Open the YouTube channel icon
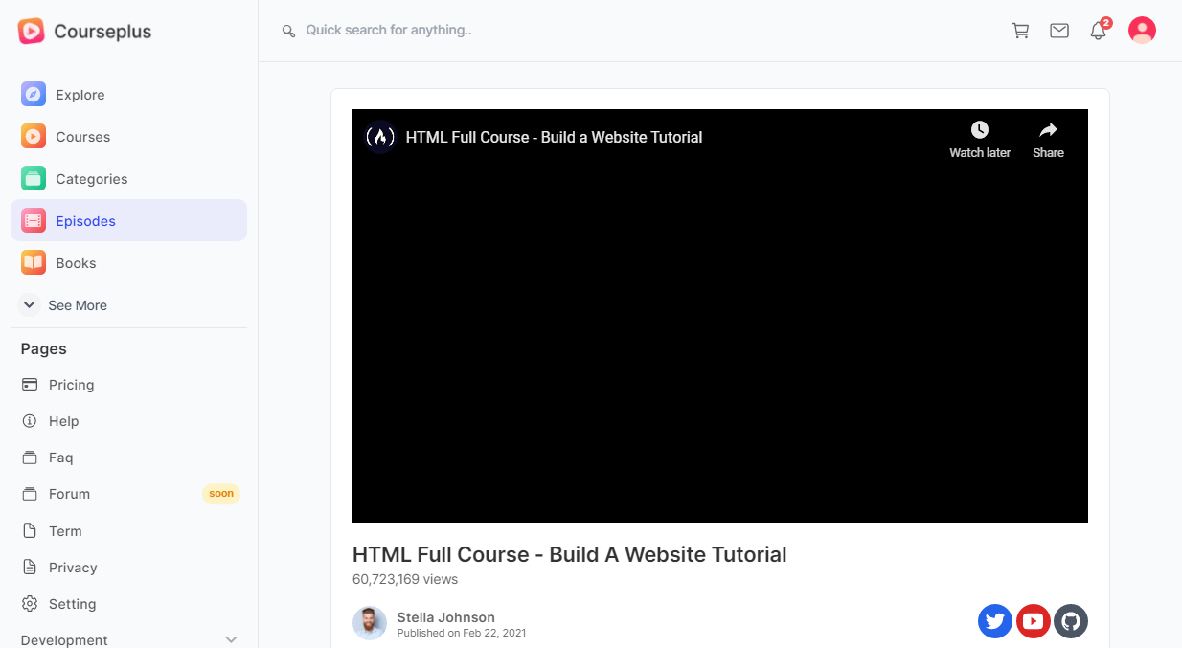 click(1034, 621)
